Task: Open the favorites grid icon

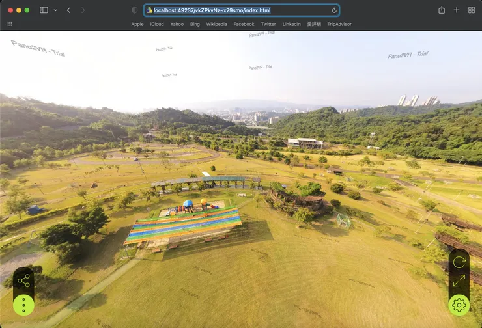Action: coord(9,24)
